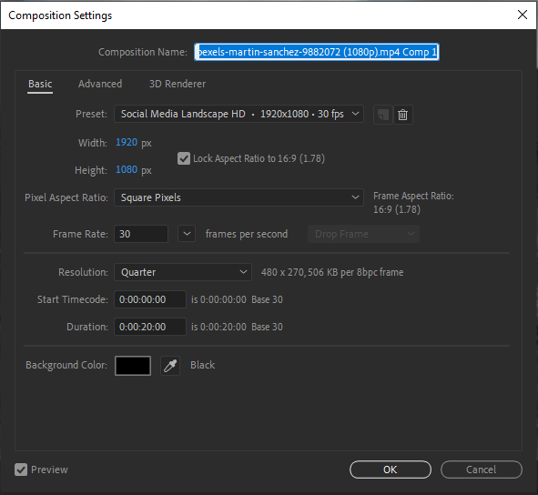
Task: Uncheck the Preview checkbox
Action: [21, 470]
